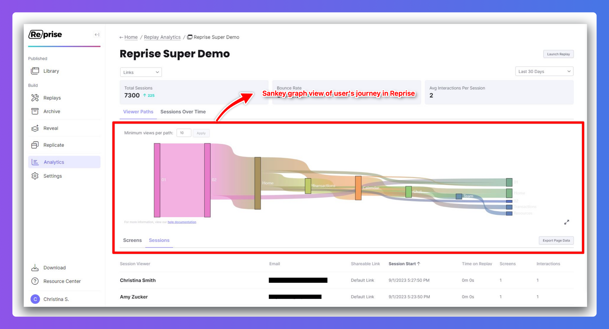Switch to the Viewer Paths tab
The width and height of the screenshot is (609, 329).
pyautogui.click(x=138, y=112)
